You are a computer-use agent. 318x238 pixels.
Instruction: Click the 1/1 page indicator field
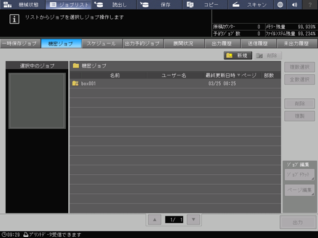174,220
